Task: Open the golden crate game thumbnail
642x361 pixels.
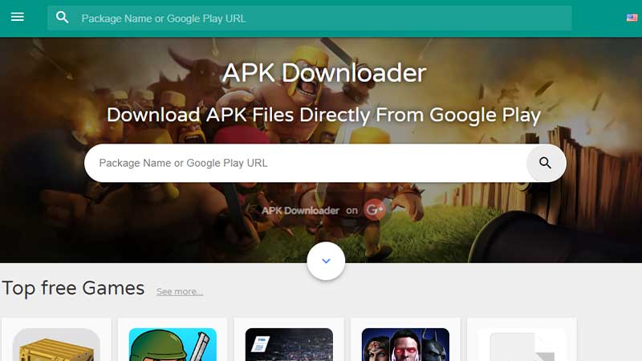Action: coord(56,344)
